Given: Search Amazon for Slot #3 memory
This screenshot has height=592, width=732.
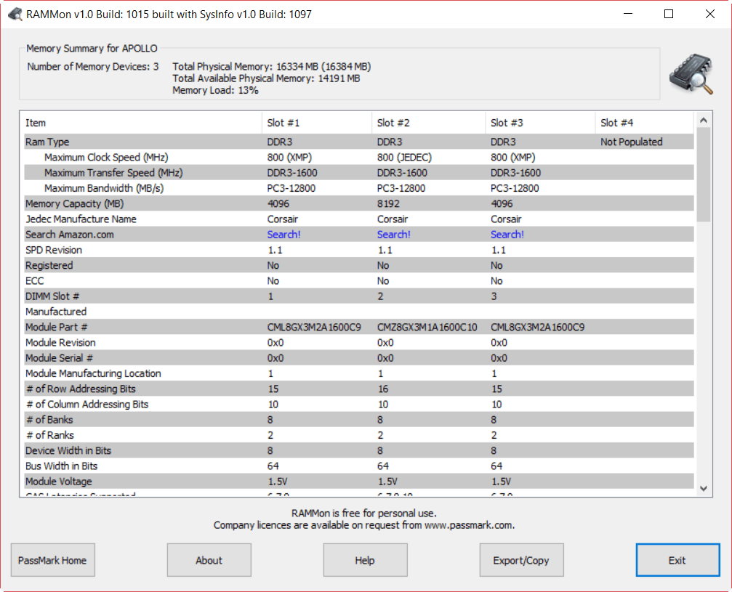Looking at the screenshot, I should click(507, 234).
